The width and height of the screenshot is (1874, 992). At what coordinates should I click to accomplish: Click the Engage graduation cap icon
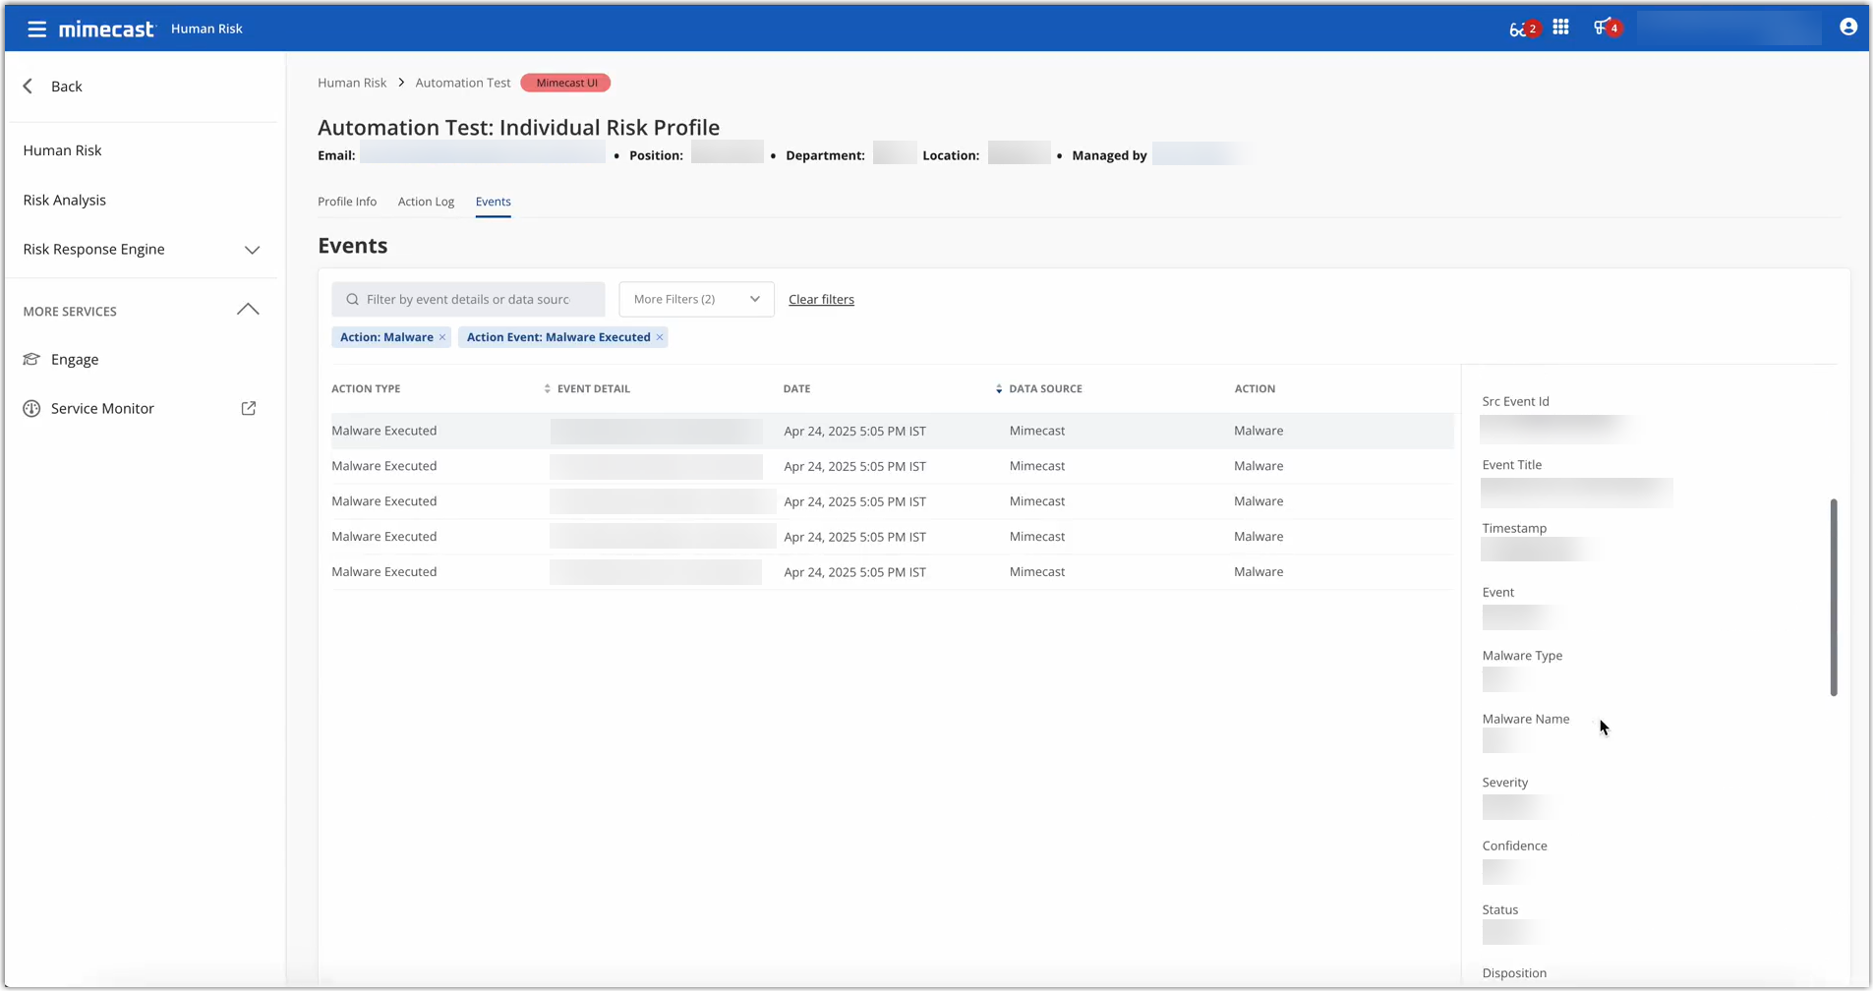pos(31,360)
